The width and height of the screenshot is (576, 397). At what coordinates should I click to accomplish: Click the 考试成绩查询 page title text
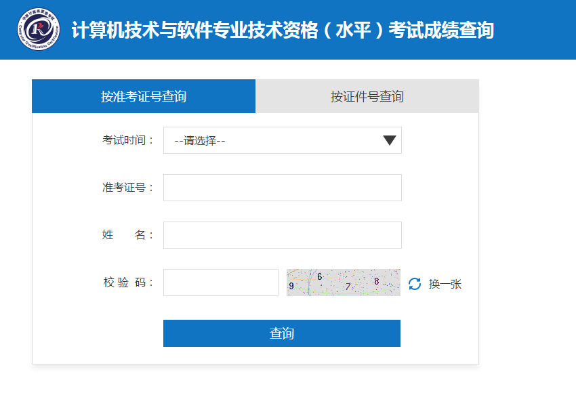[441, 30]
